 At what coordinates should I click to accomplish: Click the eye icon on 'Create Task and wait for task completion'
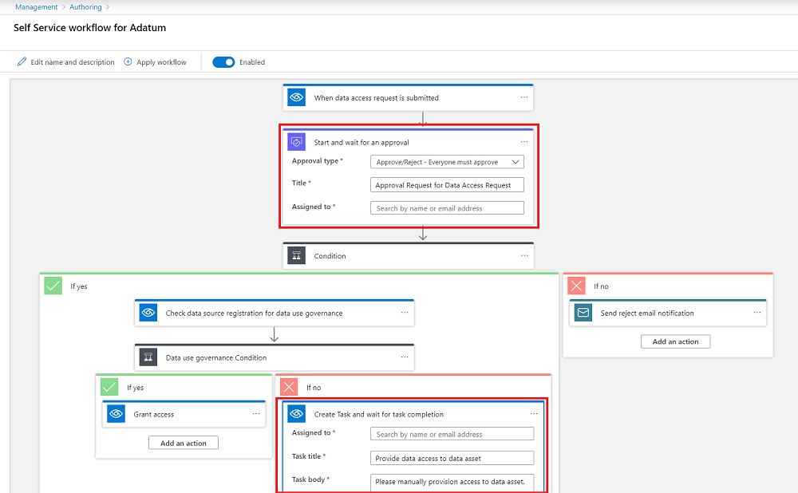coord(298,413)
